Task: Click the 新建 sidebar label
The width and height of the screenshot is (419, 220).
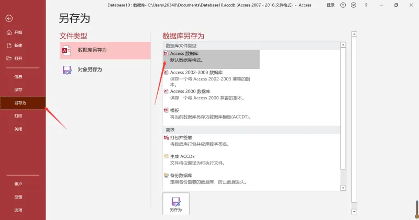Action: coord(18,45)
